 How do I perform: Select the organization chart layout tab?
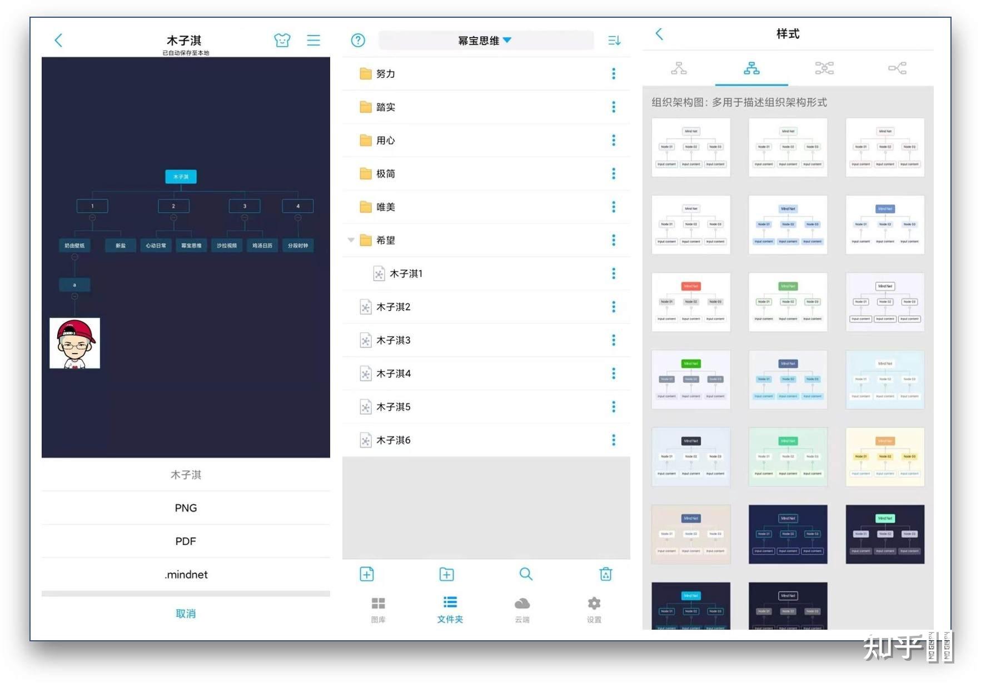[751, 68]
